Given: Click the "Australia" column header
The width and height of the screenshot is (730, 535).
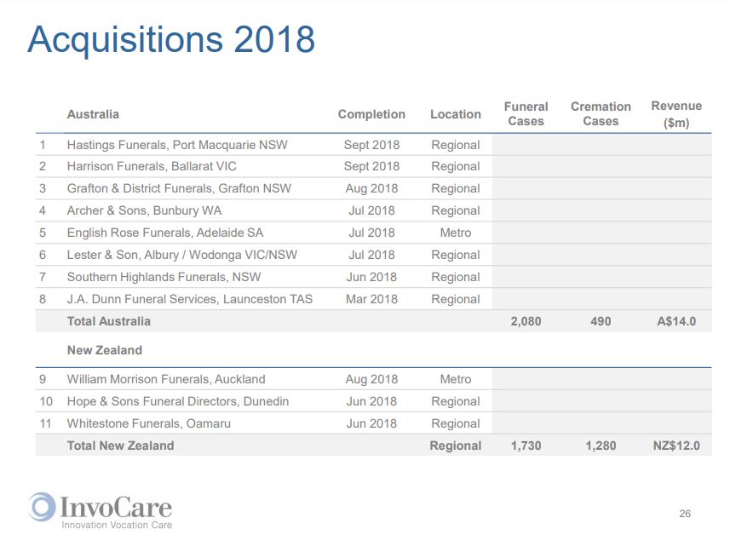Looking at the screenshot, I should (x=93, y=114).
